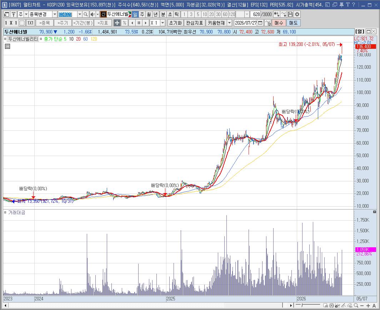This screenshot has width=380, height=310.
Task: Select the 월 monthly period toggle
Action: point(149,15)
